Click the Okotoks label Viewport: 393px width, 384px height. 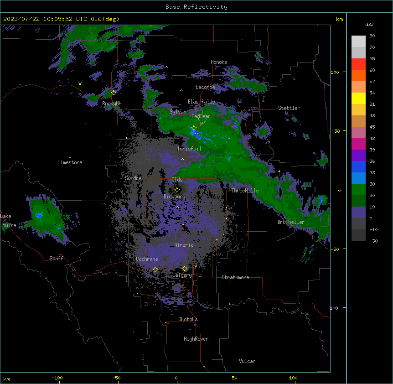[x=188, y=319]
